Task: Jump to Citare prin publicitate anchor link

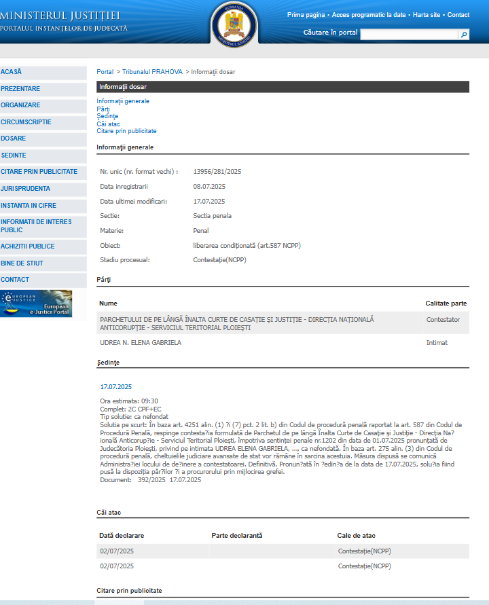Action: pyautogui.click(x=126, y=131)
